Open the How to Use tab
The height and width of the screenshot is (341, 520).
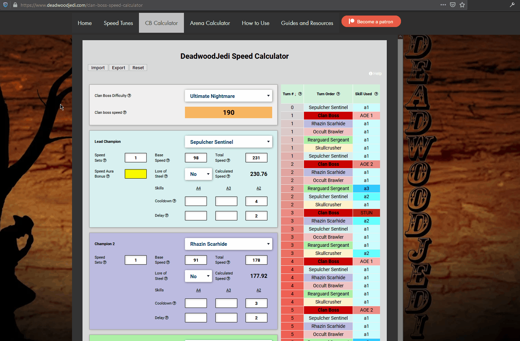[x=256, y=23]
